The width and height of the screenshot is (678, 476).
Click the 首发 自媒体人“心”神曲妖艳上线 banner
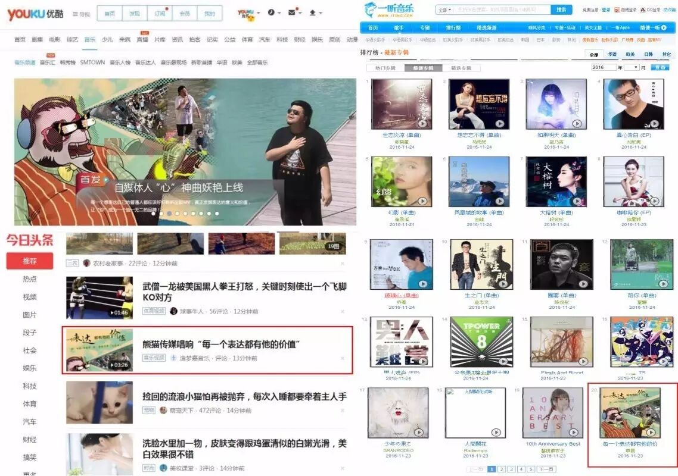(x=185, y=152)
